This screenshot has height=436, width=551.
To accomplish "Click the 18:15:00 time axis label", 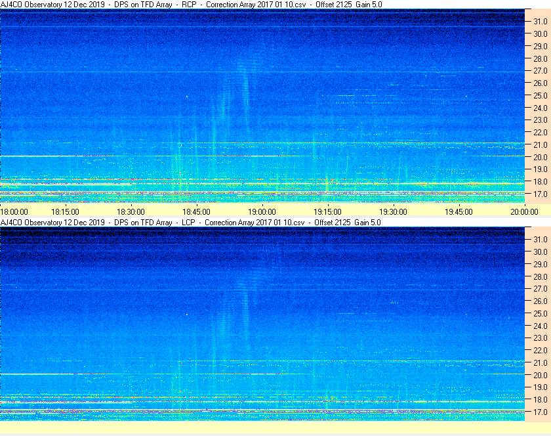I will (x=66, y=212).
